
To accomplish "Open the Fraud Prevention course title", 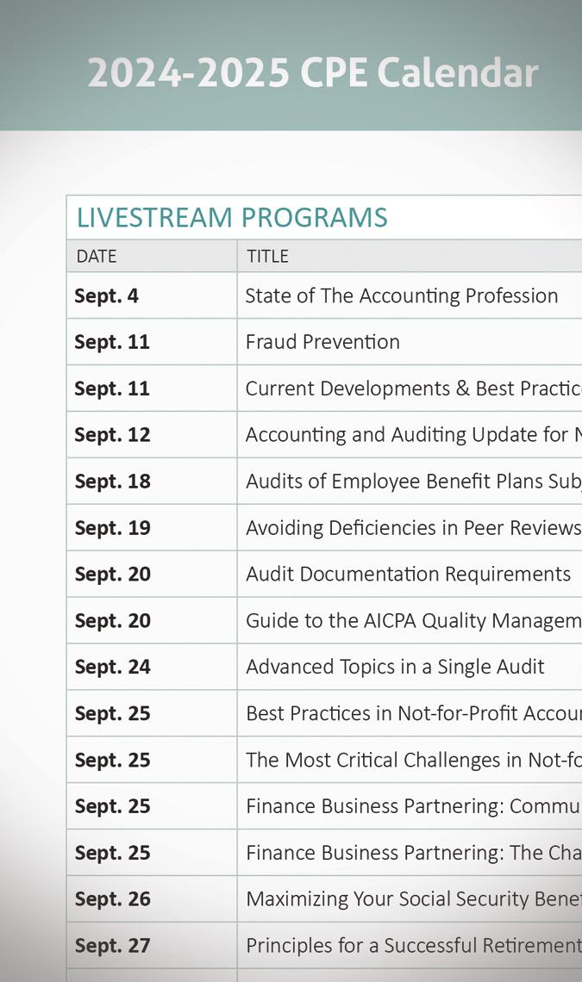I will (x=322, y=342).
